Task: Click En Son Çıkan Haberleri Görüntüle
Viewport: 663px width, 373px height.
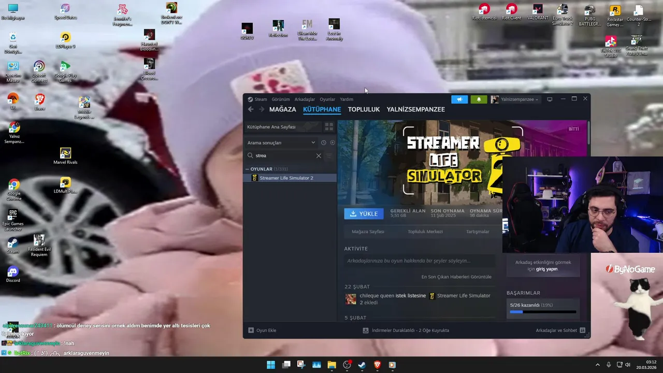Action: pyautogui.click(x=456, y=277)
